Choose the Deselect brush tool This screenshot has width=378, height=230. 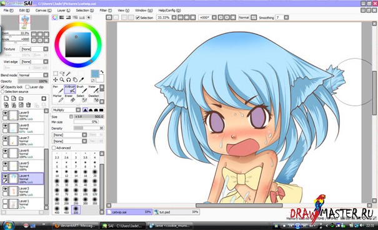(94, 98)
